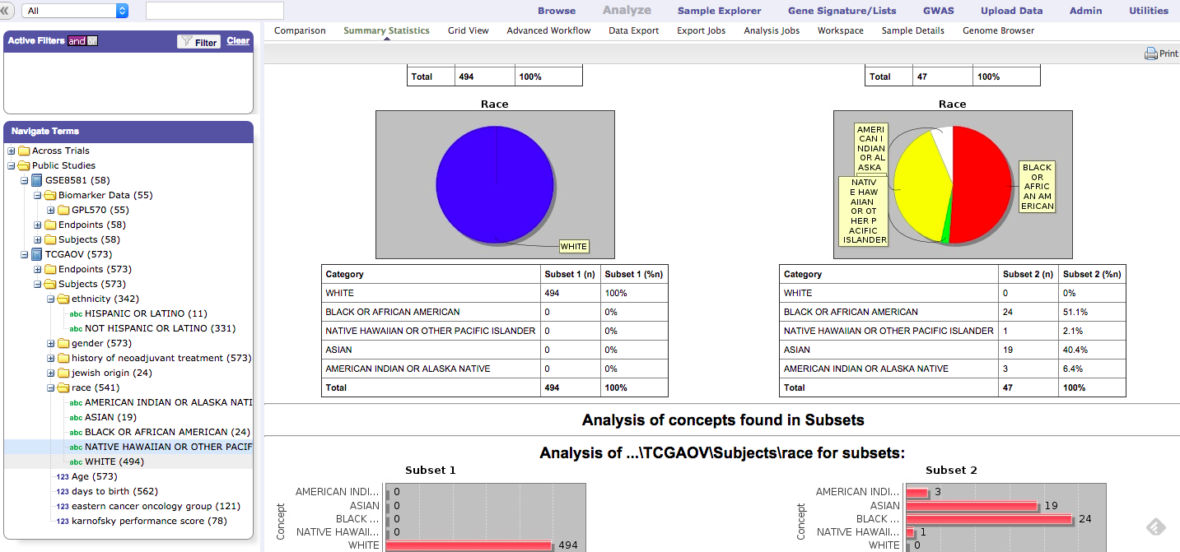Click the 123 icon beside days to birth

click(63, 491)
